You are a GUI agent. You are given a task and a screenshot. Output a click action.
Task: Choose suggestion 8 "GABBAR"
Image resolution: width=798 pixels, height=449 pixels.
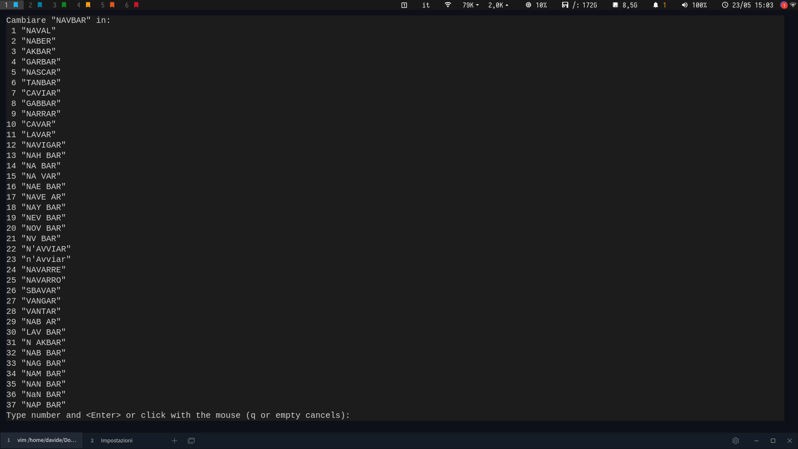pos(36,104)
